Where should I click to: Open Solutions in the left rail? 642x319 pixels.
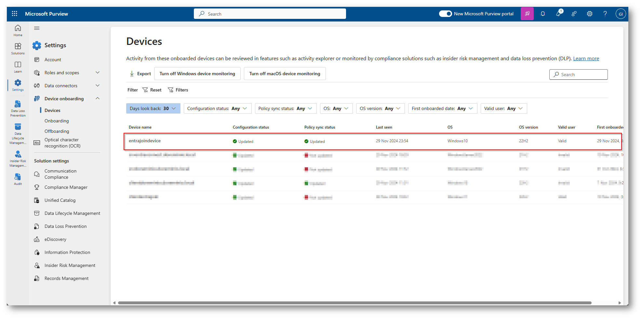pyautogui.click(x=18, y=49)
